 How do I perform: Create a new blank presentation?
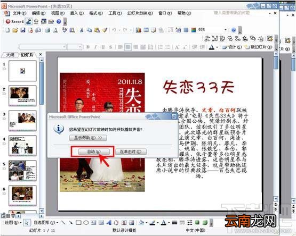(x=7, y=30)
